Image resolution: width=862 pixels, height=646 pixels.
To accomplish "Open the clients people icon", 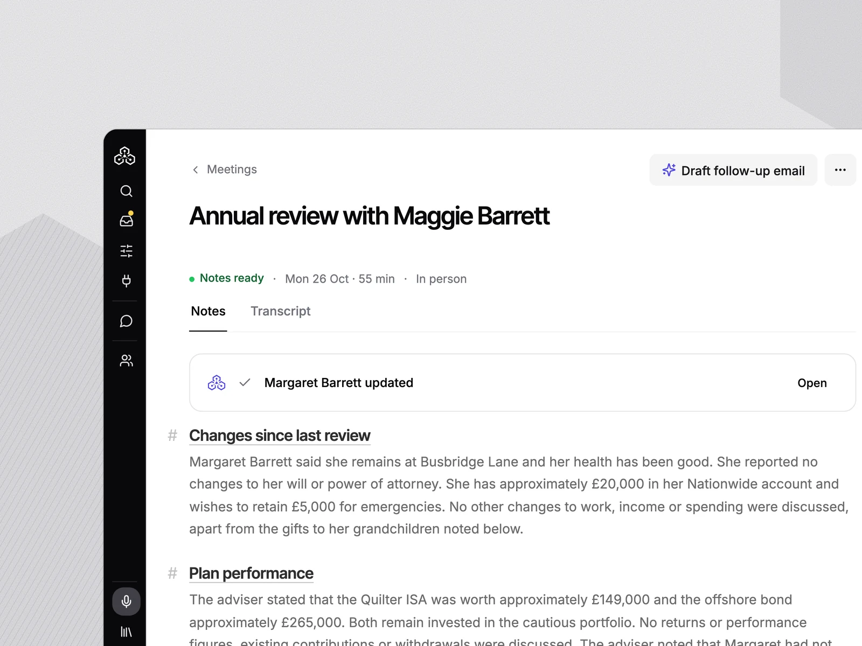I will 126,361.
